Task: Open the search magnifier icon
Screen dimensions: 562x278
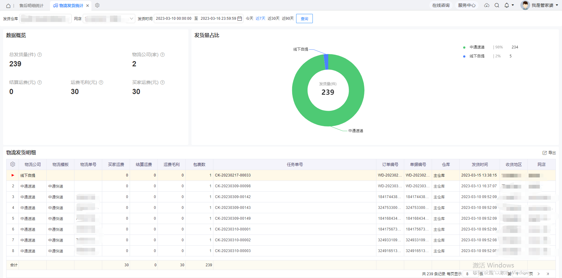Action: coord(497,5)
